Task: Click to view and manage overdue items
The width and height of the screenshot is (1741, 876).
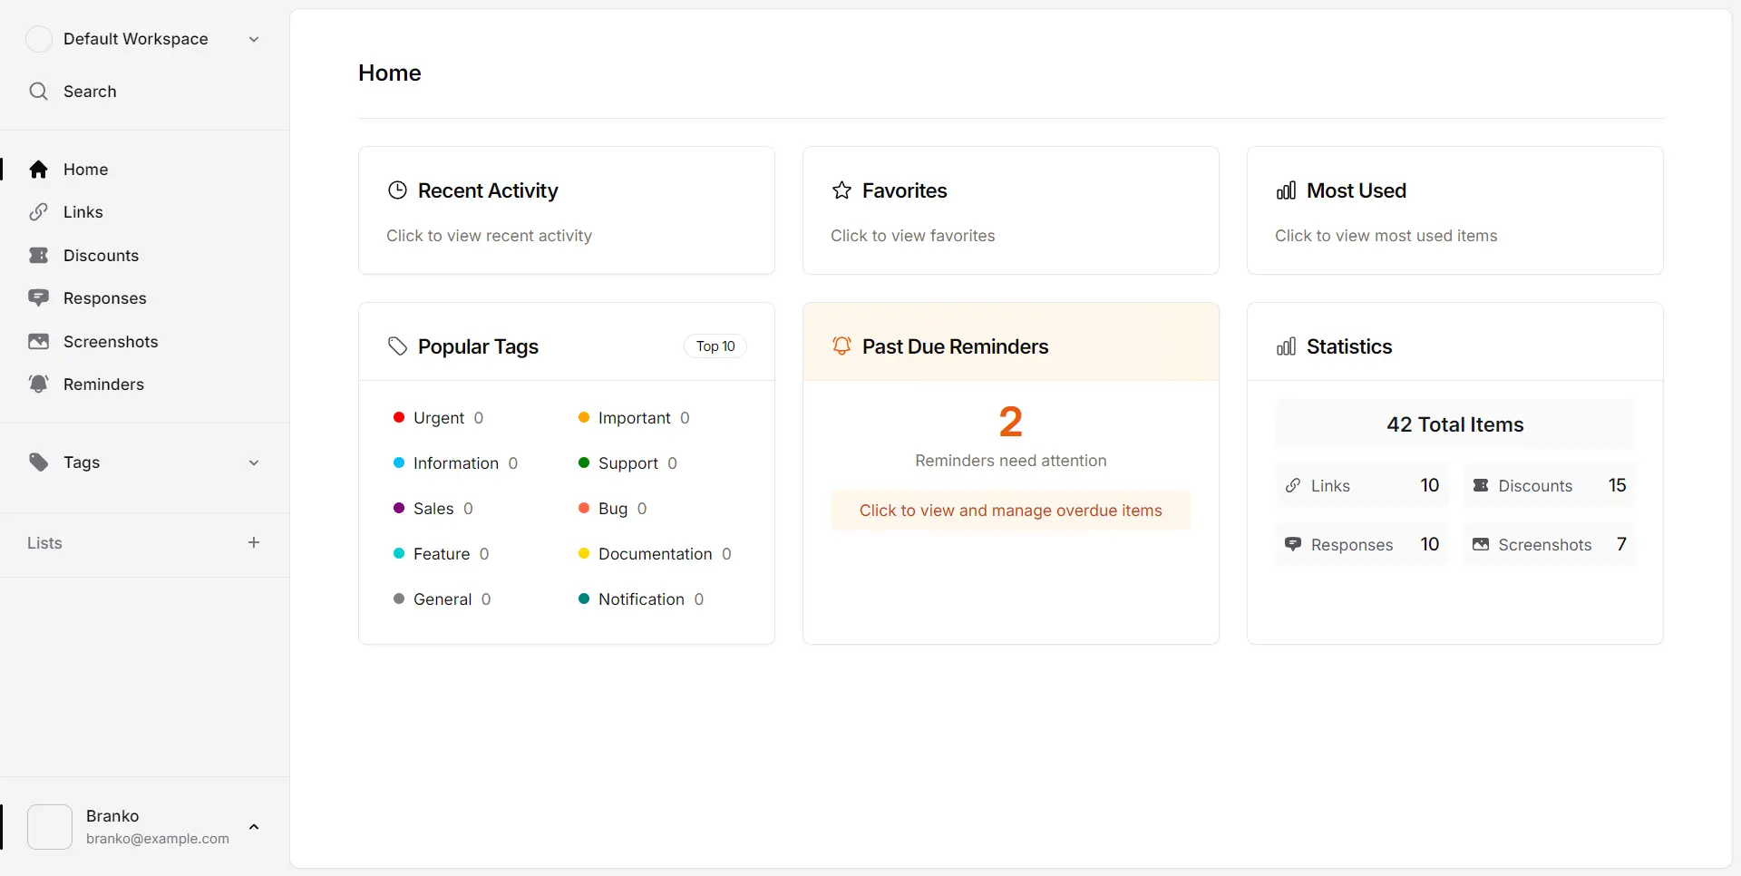Action: click(x=1010, y=511)
